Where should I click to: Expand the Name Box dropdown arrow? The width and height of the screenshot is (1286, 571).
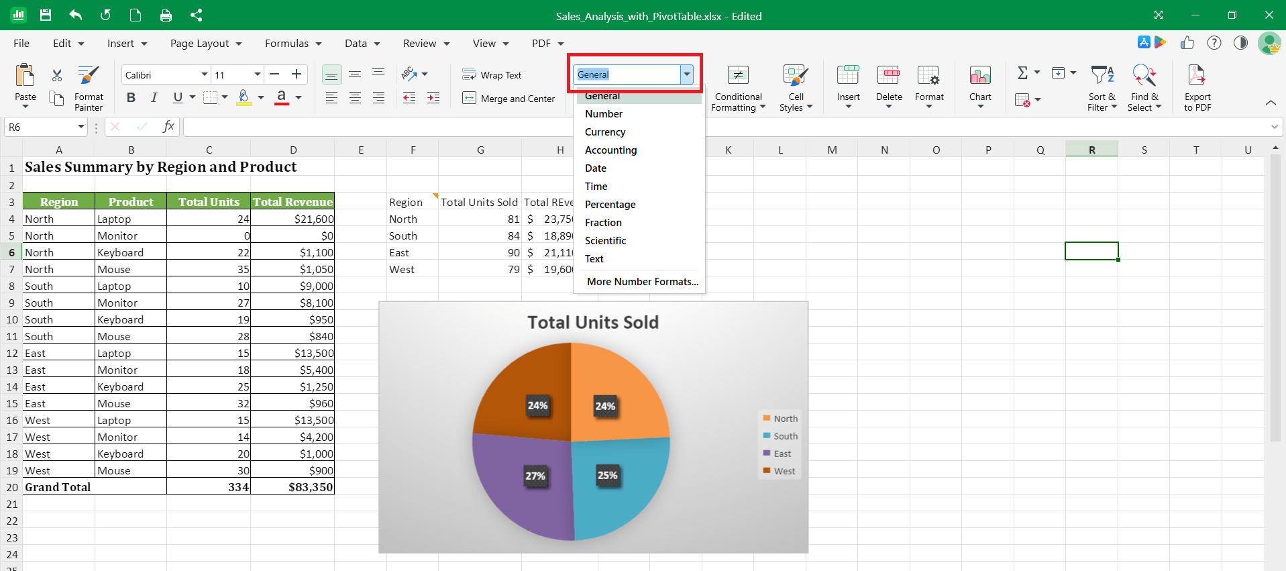[x=81, y=127]
